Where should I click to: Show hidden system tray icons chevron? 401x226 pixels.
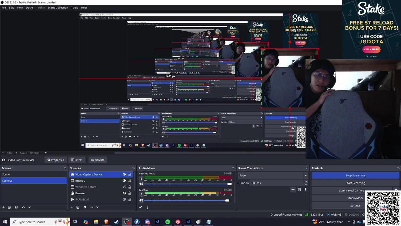(349, 222)
